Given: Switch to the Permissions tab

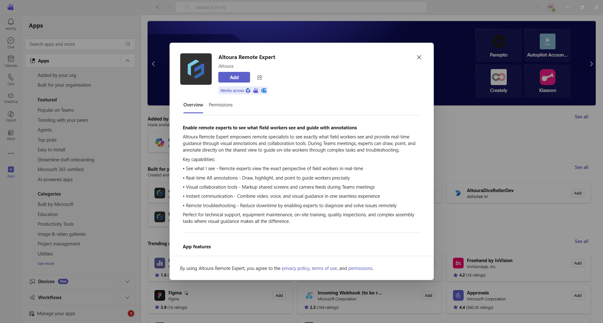Looking at the screenshot, I should pos(221,105).
